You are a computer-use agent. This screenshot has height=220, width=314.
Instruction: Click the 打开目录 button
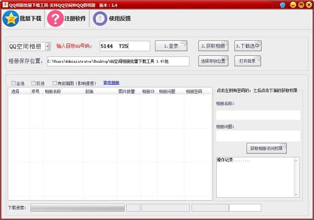tap(248, 61)
